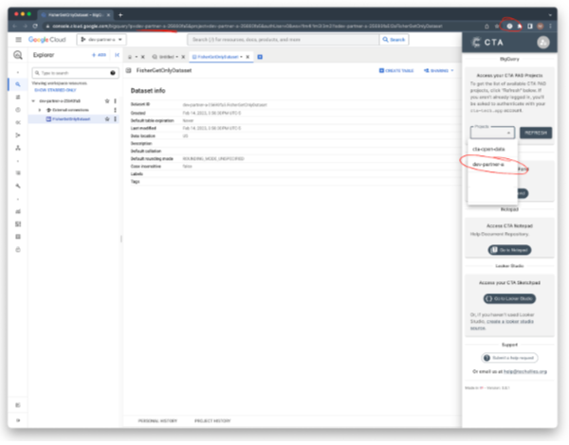Switch to the Untitled query tab
The height and width of the screenshot is (445, 569).
coord(166,57)
